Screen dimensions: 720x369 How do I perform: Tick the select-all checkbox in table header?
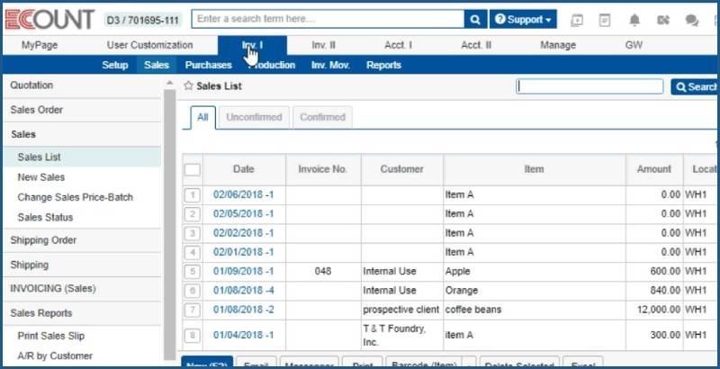click(x=193, y=169)
